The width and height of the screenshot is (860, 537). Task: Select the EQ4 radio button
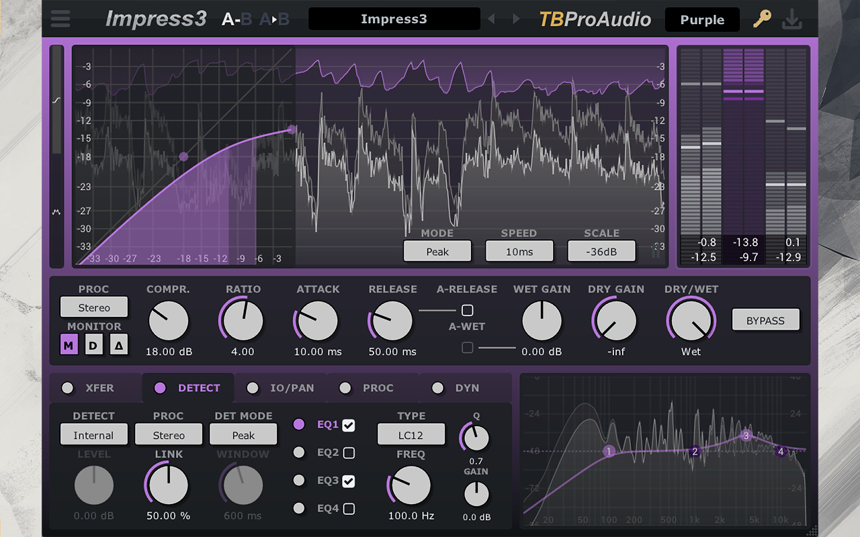click(299, 508)
